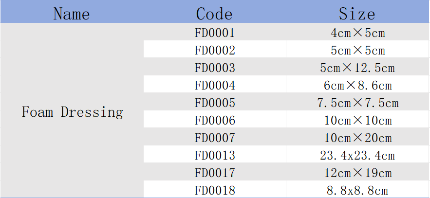430x198 pixels.
Task: Select code cell FD0005
Action: pos(215,102)
